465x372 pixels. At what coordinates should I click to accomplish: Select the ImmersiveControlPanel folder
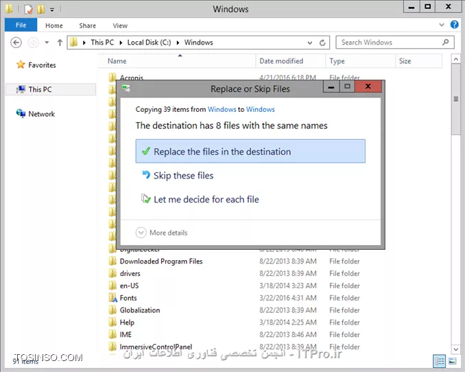tap(156, 347)
